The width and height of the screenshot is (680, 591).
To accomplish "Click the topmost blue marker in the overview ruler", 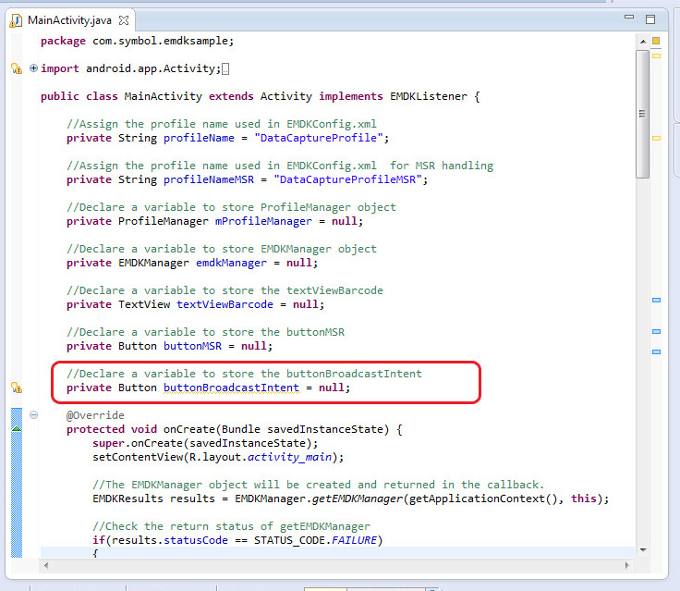I will click(x=656, y=300).
